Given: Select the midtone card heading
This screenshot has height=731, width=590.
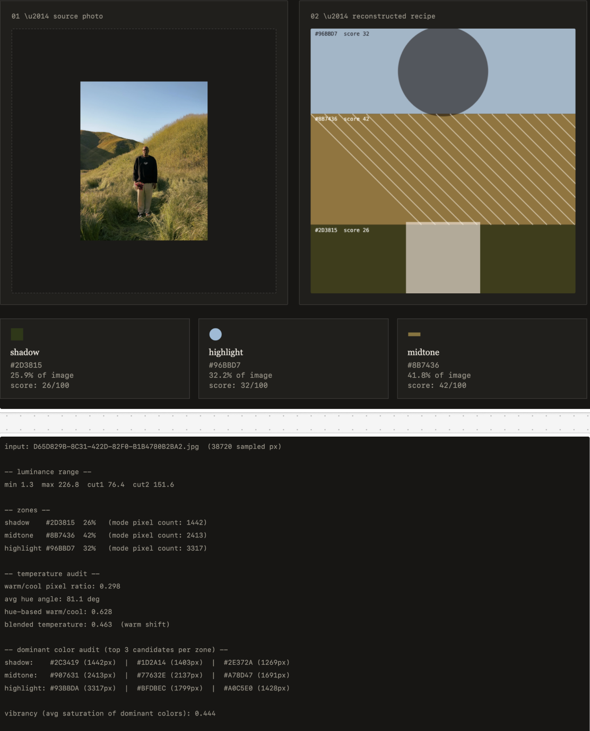Looking at the screenshot, I should coord(423,352).
